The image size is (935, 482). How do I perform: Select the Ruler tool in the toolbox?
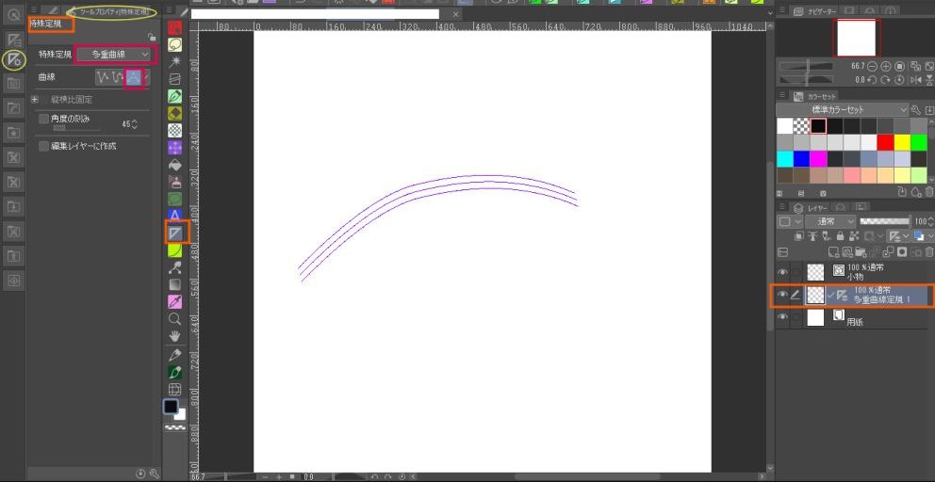175,233
